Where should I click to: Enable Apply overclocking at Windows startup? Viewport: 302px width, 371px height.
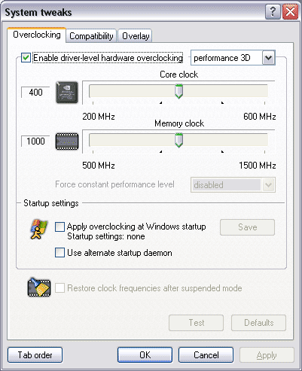59,227
